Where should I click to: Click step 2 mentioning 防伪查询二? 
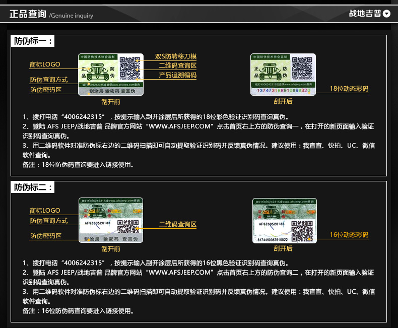(198, 277)
